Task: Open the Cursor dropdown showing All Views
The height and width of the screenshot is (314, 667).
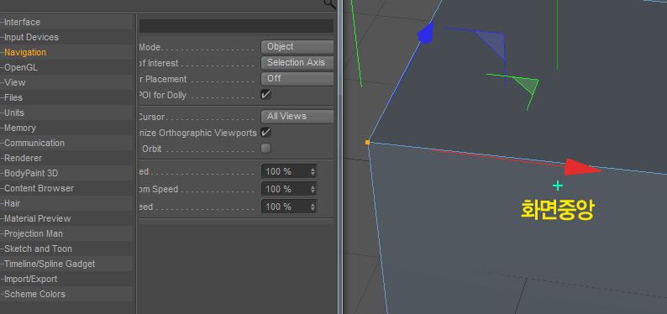Action: click(x=297, y=116)
